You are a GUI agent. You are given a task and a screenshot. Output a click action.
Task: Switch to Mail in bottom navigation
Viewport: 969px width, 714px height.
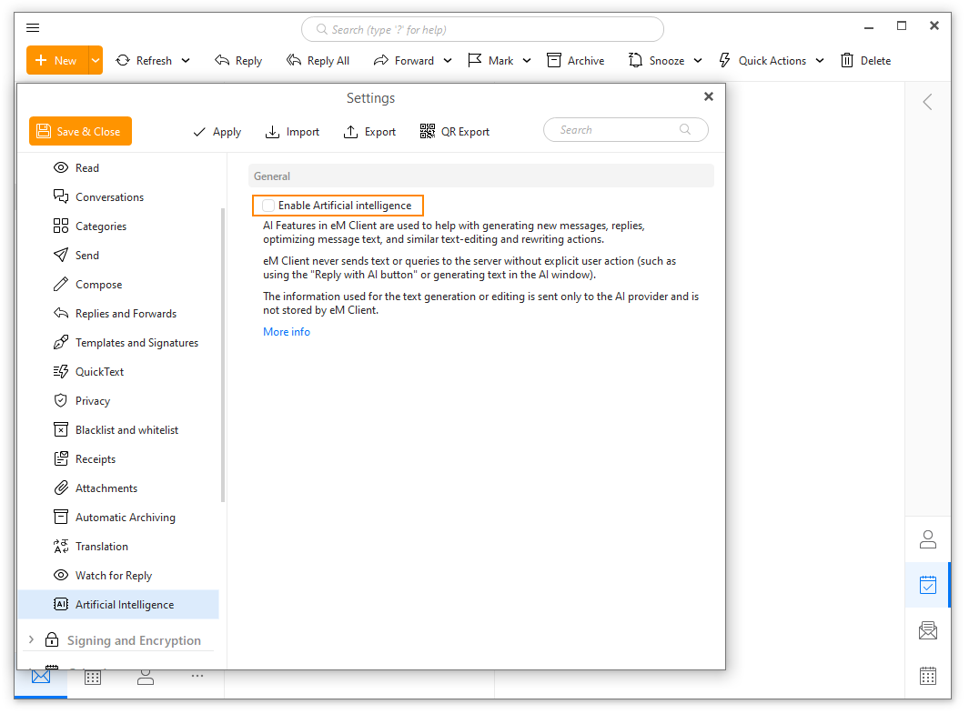[x=41, y=678]
